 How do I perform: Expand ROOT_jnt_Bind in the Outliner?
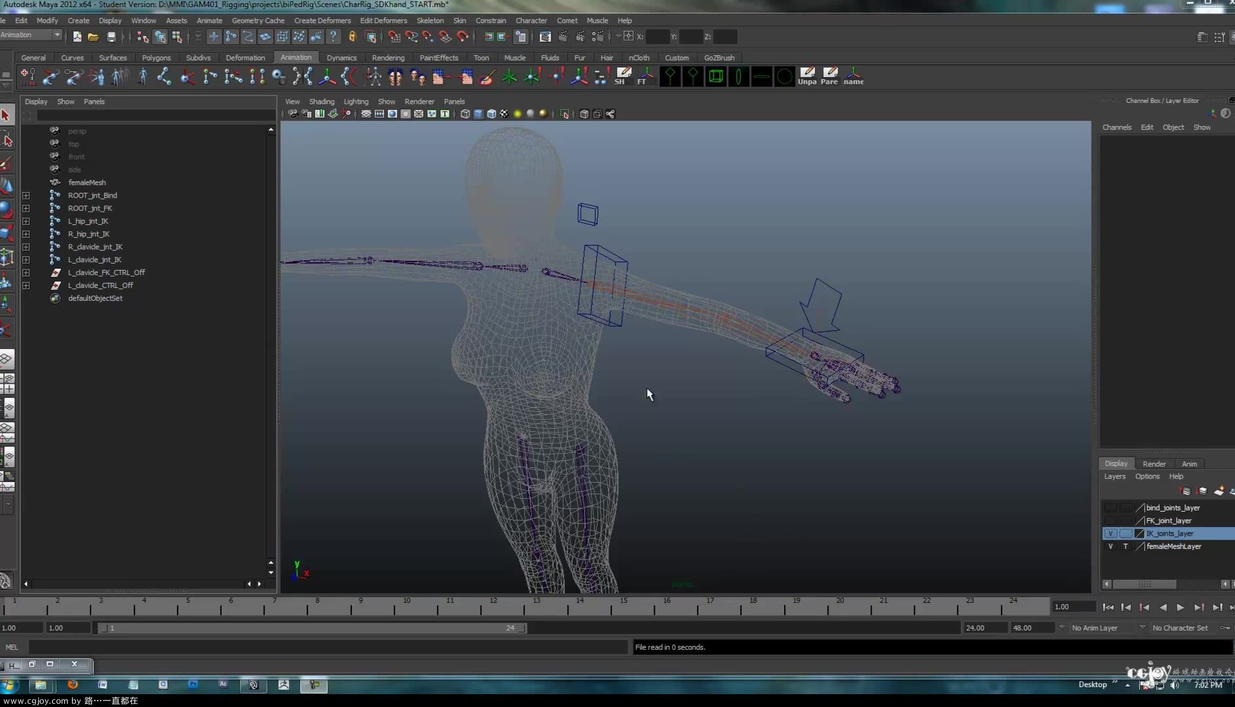tap(26, 195)
